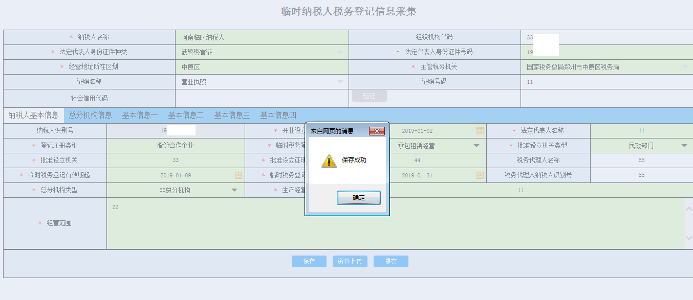Open calendar for 开业设立日期 field
The height and width of the screenshot is (300, 693).
[x=480, y=131]
